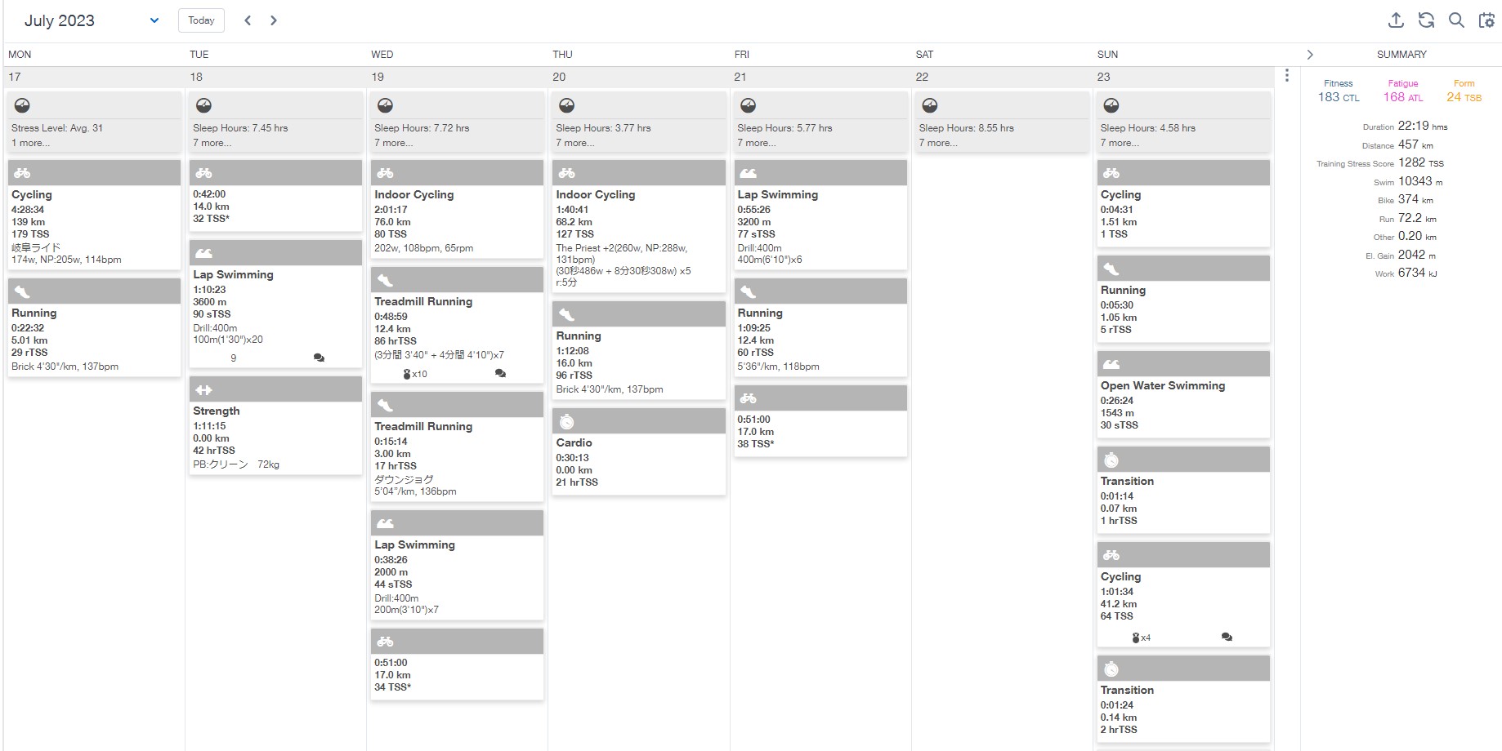Go to the previous week arrow
1502x751 pixels.
[x=248, y=20]
